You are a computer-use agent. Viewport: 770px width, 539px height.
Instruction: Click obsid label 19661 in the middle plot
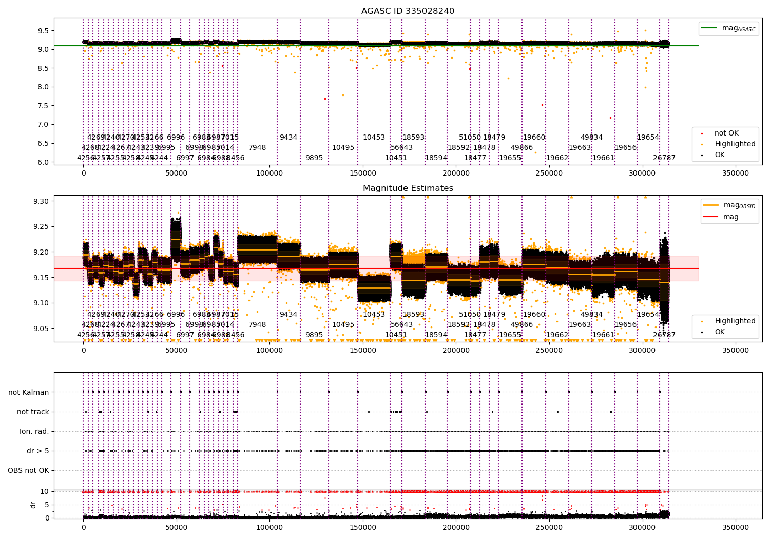pos(603,335)
